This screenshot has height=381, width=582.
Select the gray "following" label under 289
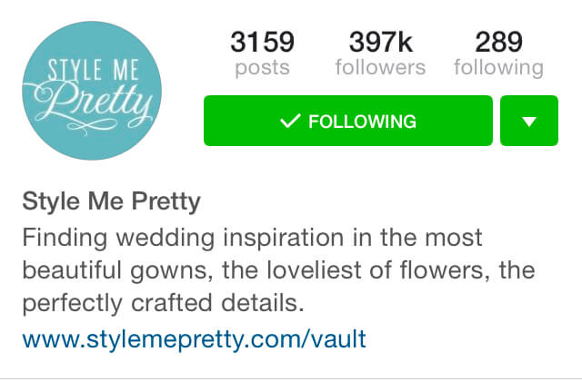(x=498, y=68)
